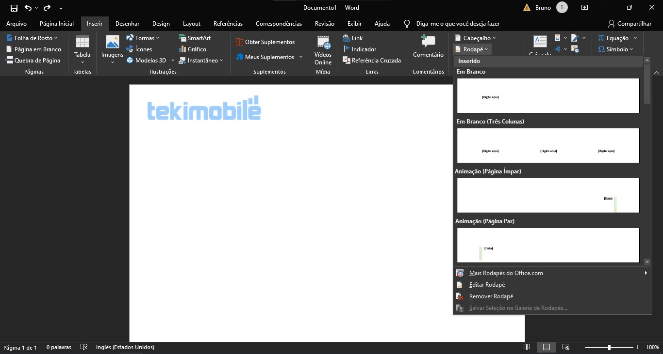663x354 pixels.
Task: Close the Rodapé dropdown button
Action: coord(472,49)
